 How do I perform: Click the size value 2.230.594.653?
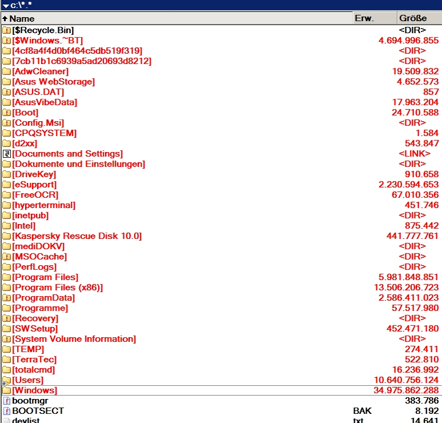[408, 185]
